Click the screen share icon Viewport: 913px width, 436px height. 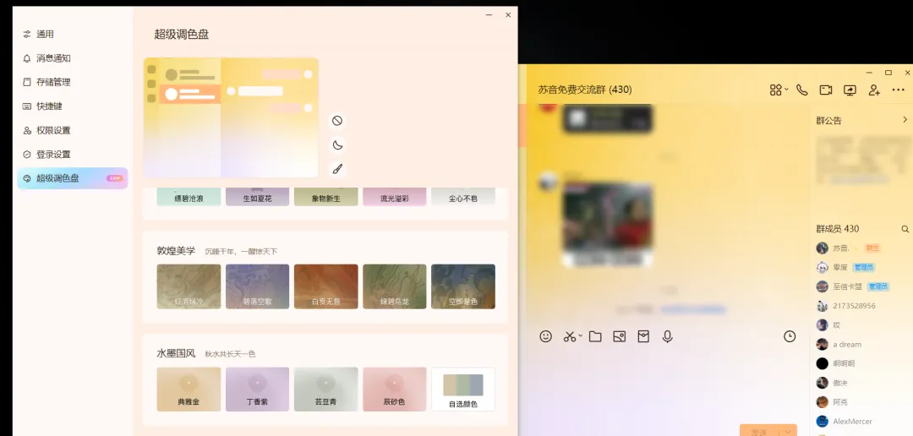(x=850, y=90)
